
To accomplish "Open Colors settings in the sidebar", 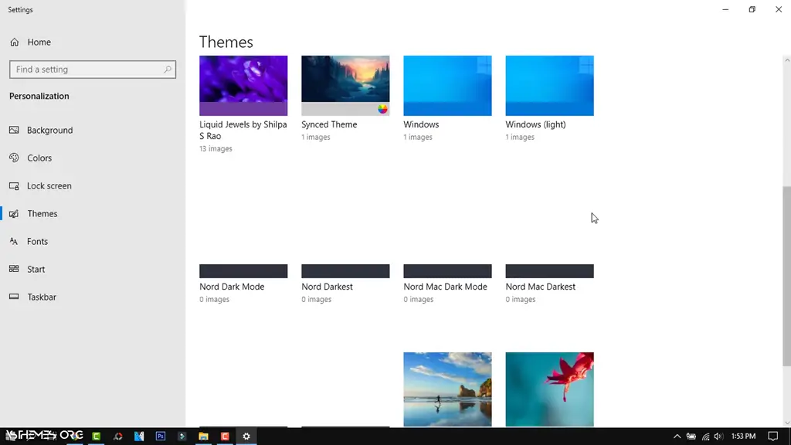I will point(40,158).
